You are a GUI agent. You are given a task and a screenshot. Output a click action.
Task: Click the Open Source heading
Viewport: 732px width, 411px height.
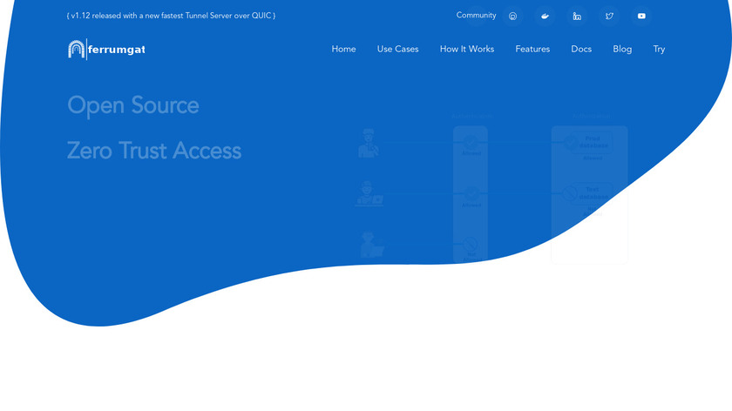click(133, 105)
